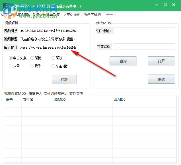Click the 查询 MD5 button
Viewport: 181px width, 165px height.
tap(123, 61)
